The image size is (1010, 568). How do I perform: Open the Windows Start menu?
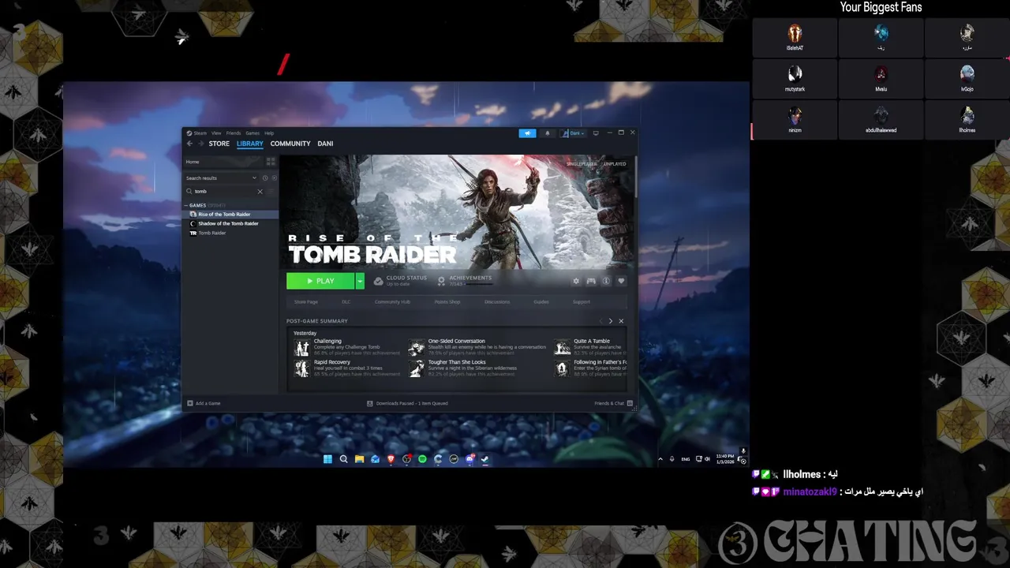327,459
